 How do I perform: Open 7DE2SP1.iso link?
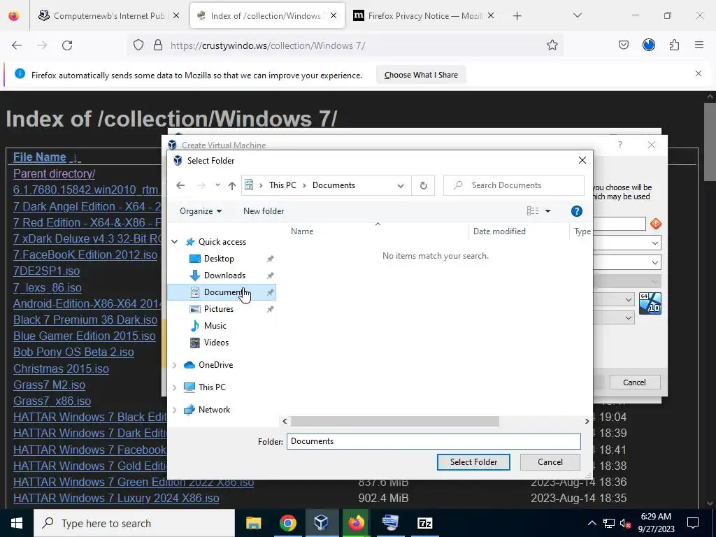[47, 271]
